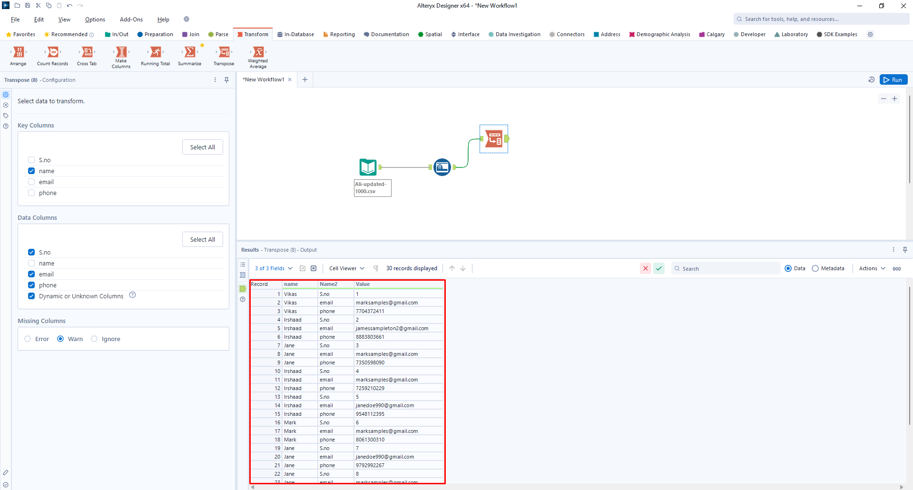913x490 pixels.
Task: Click the Make Columns tool icon
Action: [x=121, y=52]
